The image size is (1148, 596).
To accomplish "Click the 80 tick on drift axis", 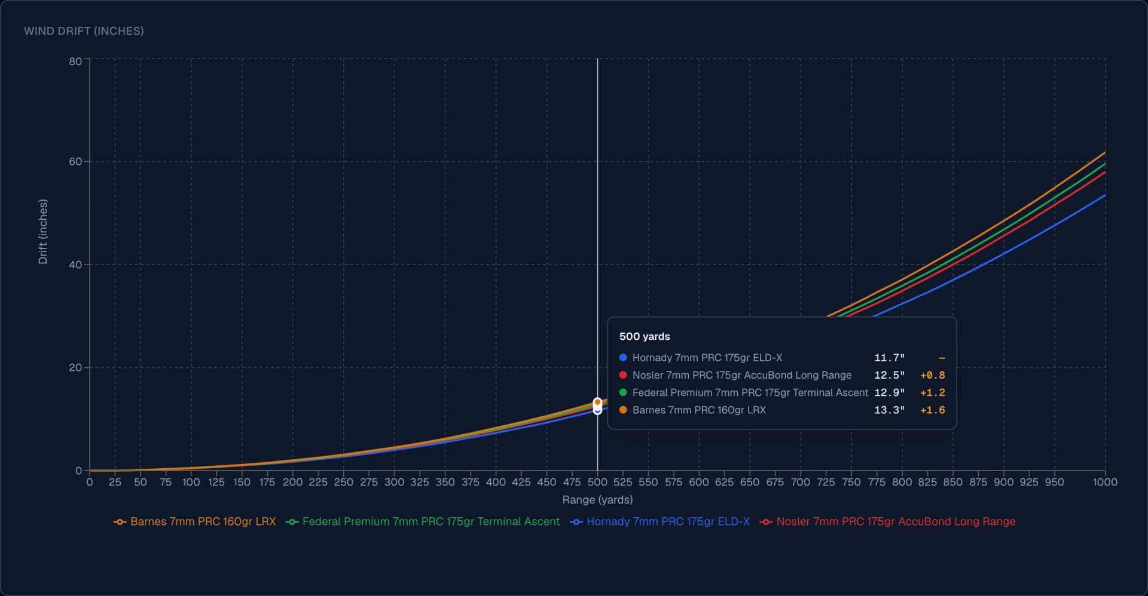I will tap(75, 62).
